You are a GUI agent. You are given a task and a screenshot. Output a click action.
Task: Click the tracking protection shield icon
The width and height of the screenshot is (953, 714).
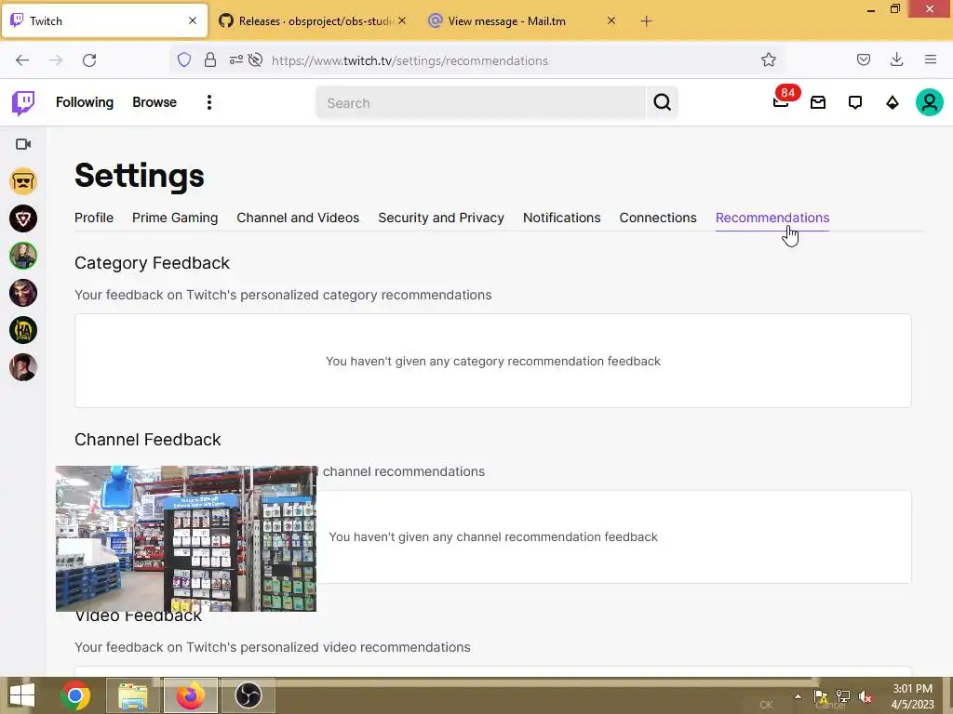[x=184, y=59]
